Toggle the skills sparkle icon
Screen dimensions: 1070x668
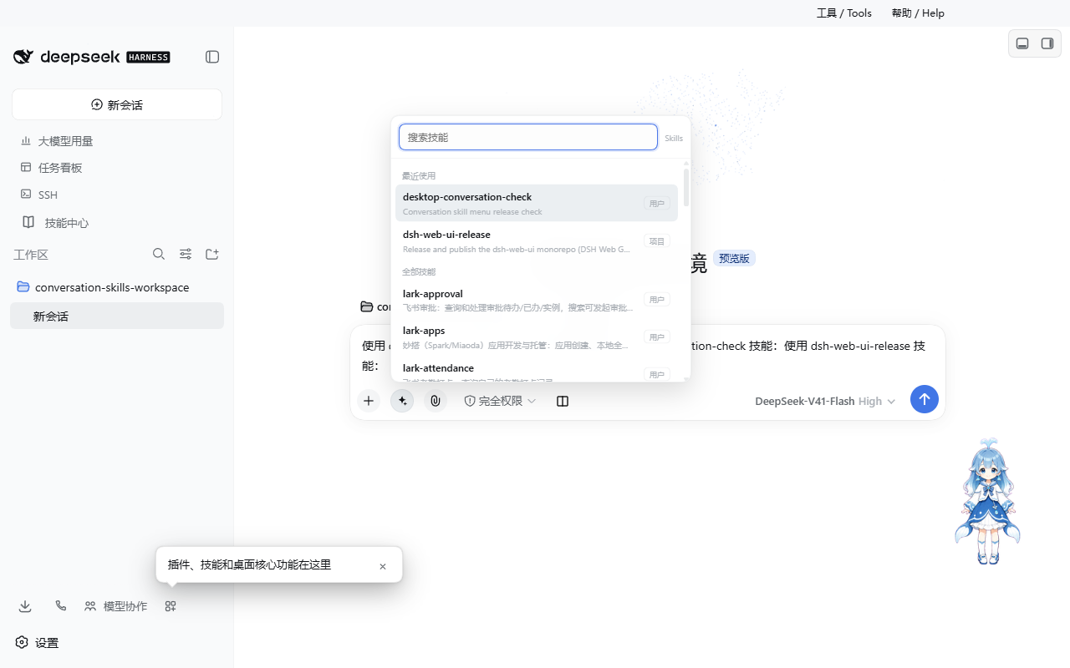pyautogui.click(x=402, y=401)
